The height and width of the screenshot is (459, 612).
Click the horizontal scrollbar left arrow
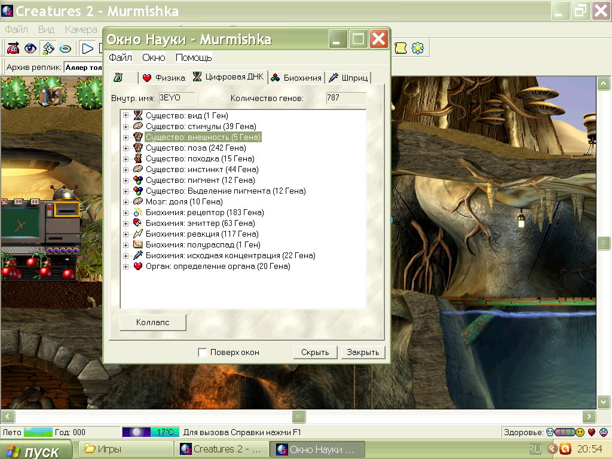8,417
